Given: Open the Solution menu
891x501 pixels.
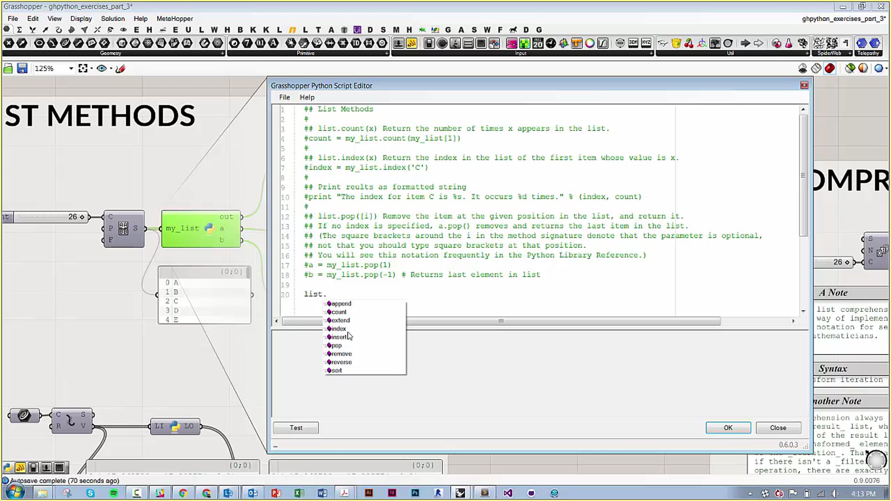Looking at the screenshot, I should pyautogui.click(x=112, y=19).
